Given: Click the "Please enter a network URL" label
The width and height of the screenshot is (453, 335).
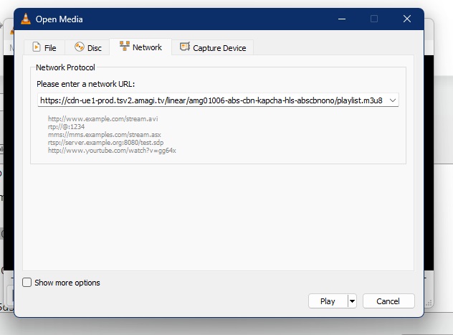Looking at the screenshot, I should tap(85, 84).
